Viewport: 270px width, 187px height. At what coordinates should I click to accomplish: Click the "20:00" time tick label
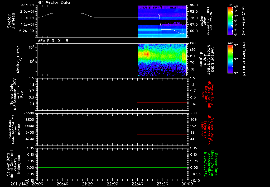point(37,184)
